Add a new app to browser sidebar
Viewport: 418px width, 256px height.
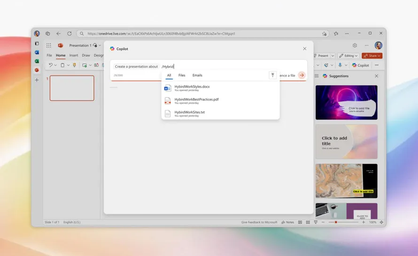coord(37,80)
